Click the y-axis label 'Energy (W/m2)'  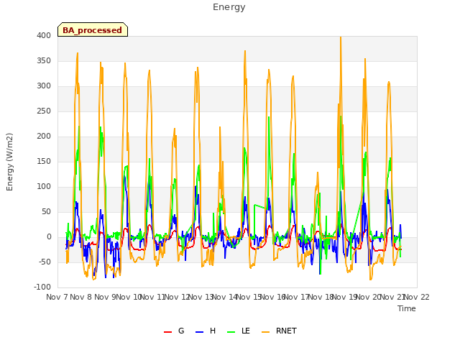pos(9,162)
